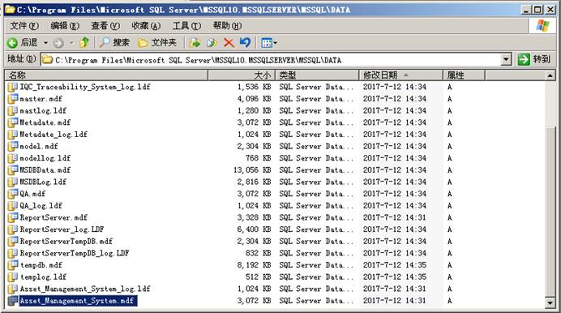The width and height of the screenshot is (561, 313).
Task: Click the Windows flag logo icon
Action: tap(542, 26)
